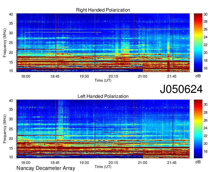Click the 30 dB value on the lower color bar
This screenshot has height=172, width=211.
point(205,104)
